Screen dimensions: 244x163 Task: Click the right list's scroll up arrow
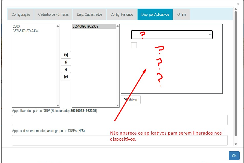117,26
